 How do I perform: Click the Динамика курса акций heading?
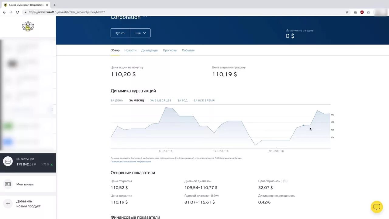pos(133,91)
